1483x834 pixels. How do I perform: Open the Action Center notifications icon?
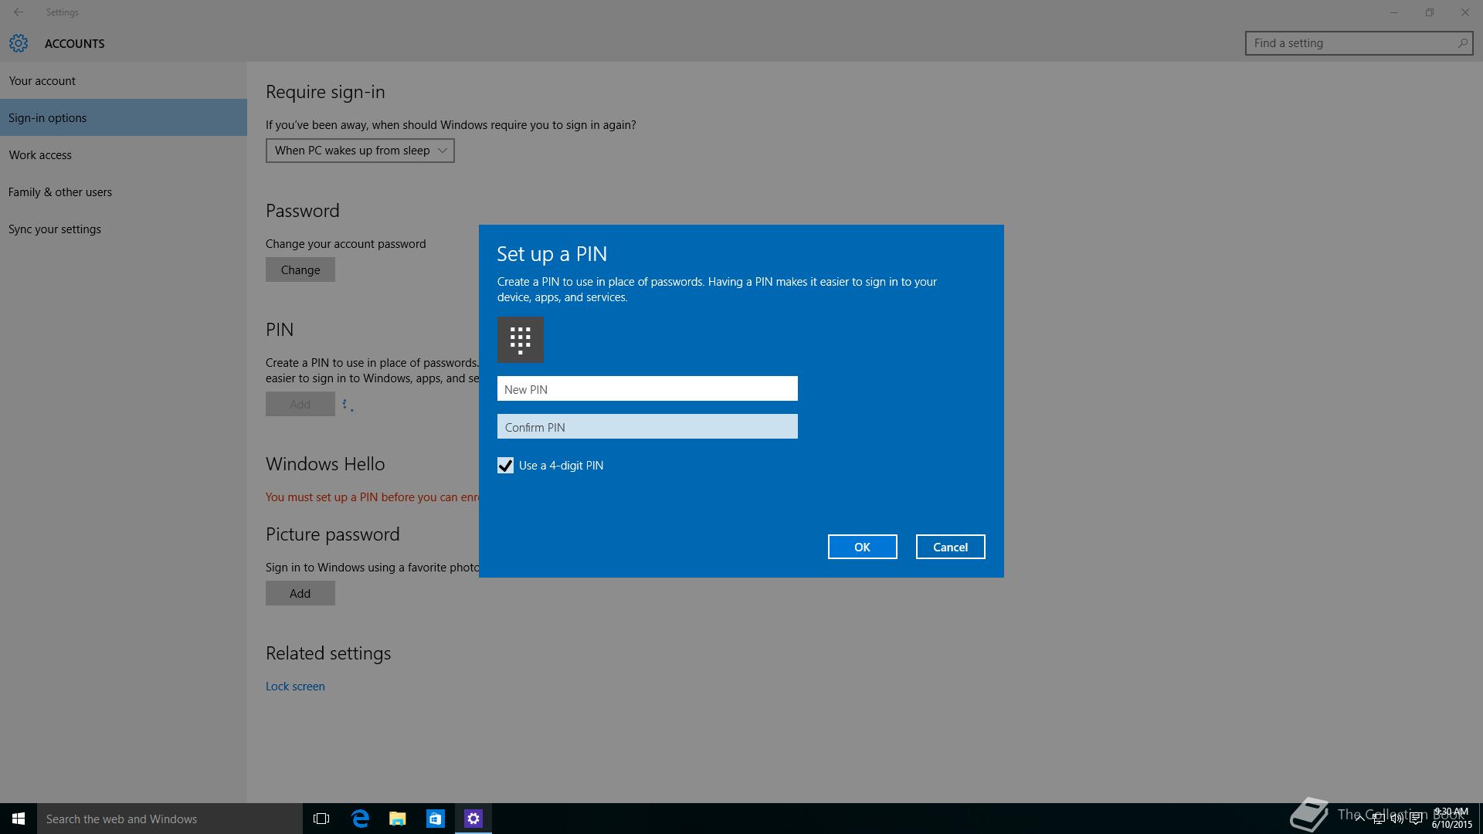[1417, 819]
